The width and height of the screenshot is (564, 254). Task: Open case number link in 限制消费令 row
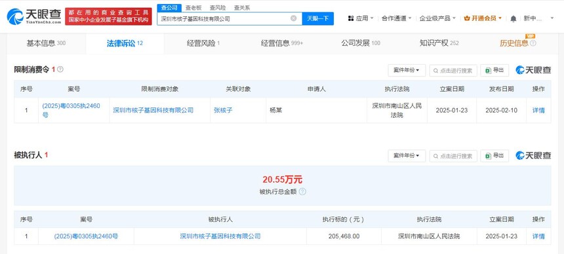click(71, 110)
